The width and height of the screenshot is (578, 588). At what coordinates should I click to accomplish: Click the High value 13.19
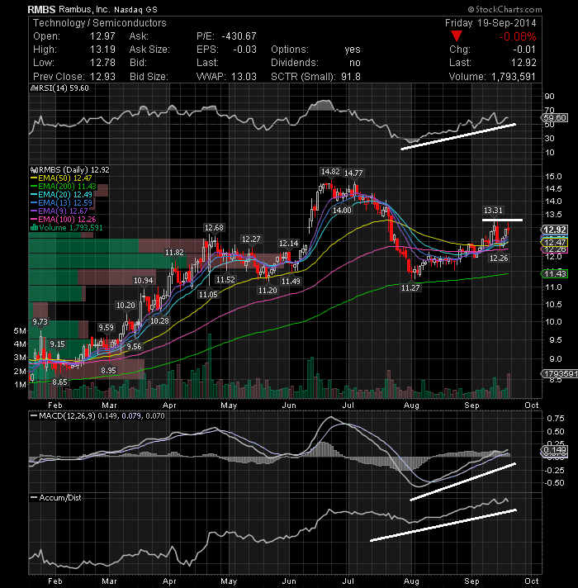(102, 50)
